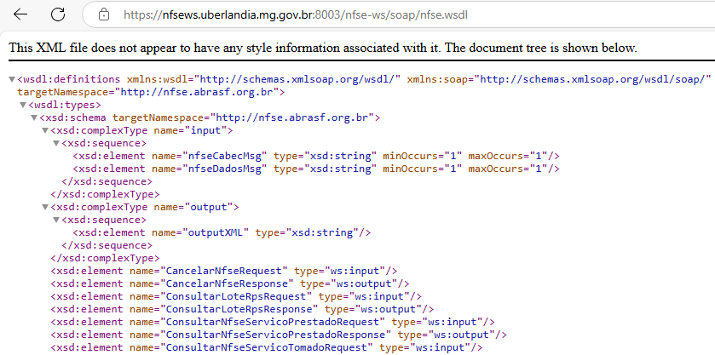Click the ConsultarNfseServicoPrestadoRequest element line
The image size is (715, 355).
click(273, 322)
